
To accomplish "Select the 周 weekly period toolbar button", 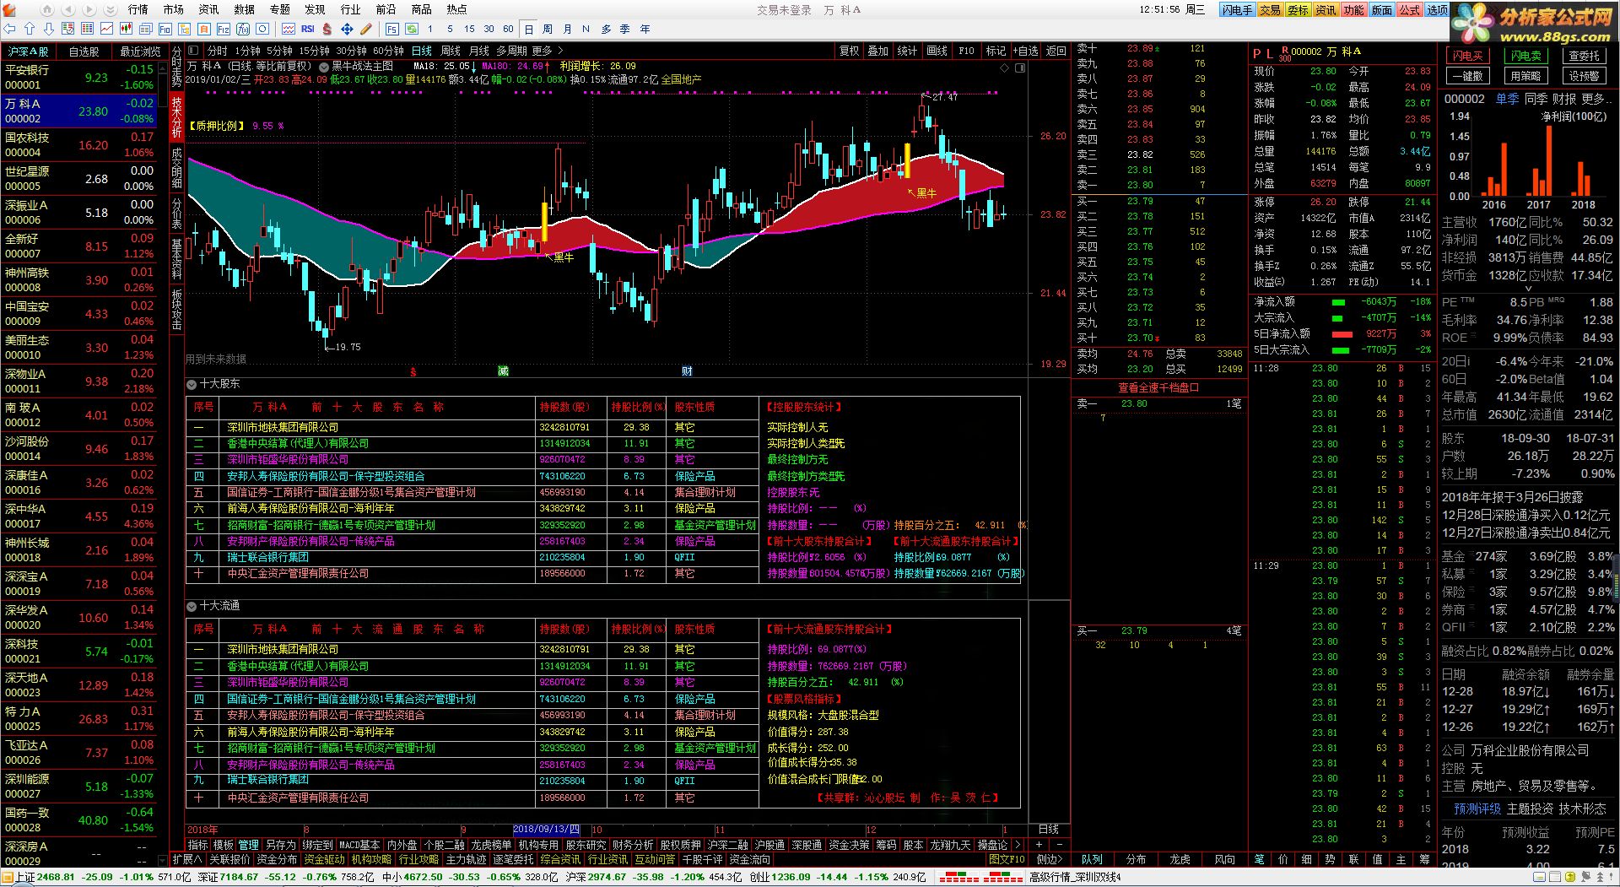I will 548,29.
